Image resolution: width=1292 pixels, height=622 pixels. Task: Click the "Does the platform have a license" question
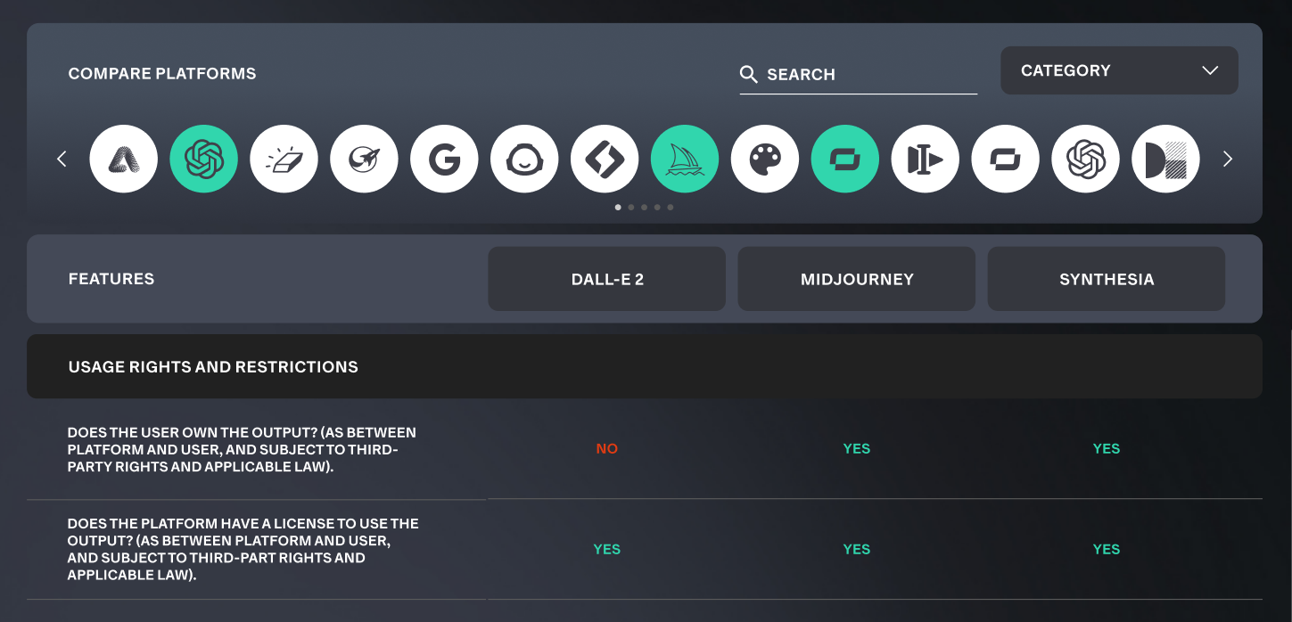tap(243, 549)
